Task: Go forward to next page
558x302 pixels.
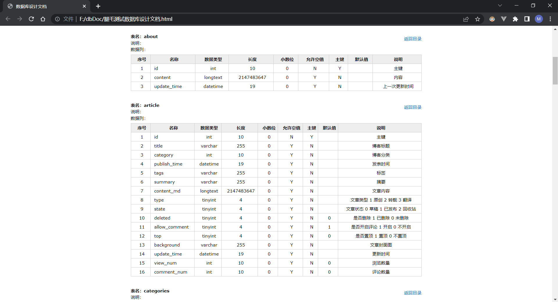Action: click(19, 19)
